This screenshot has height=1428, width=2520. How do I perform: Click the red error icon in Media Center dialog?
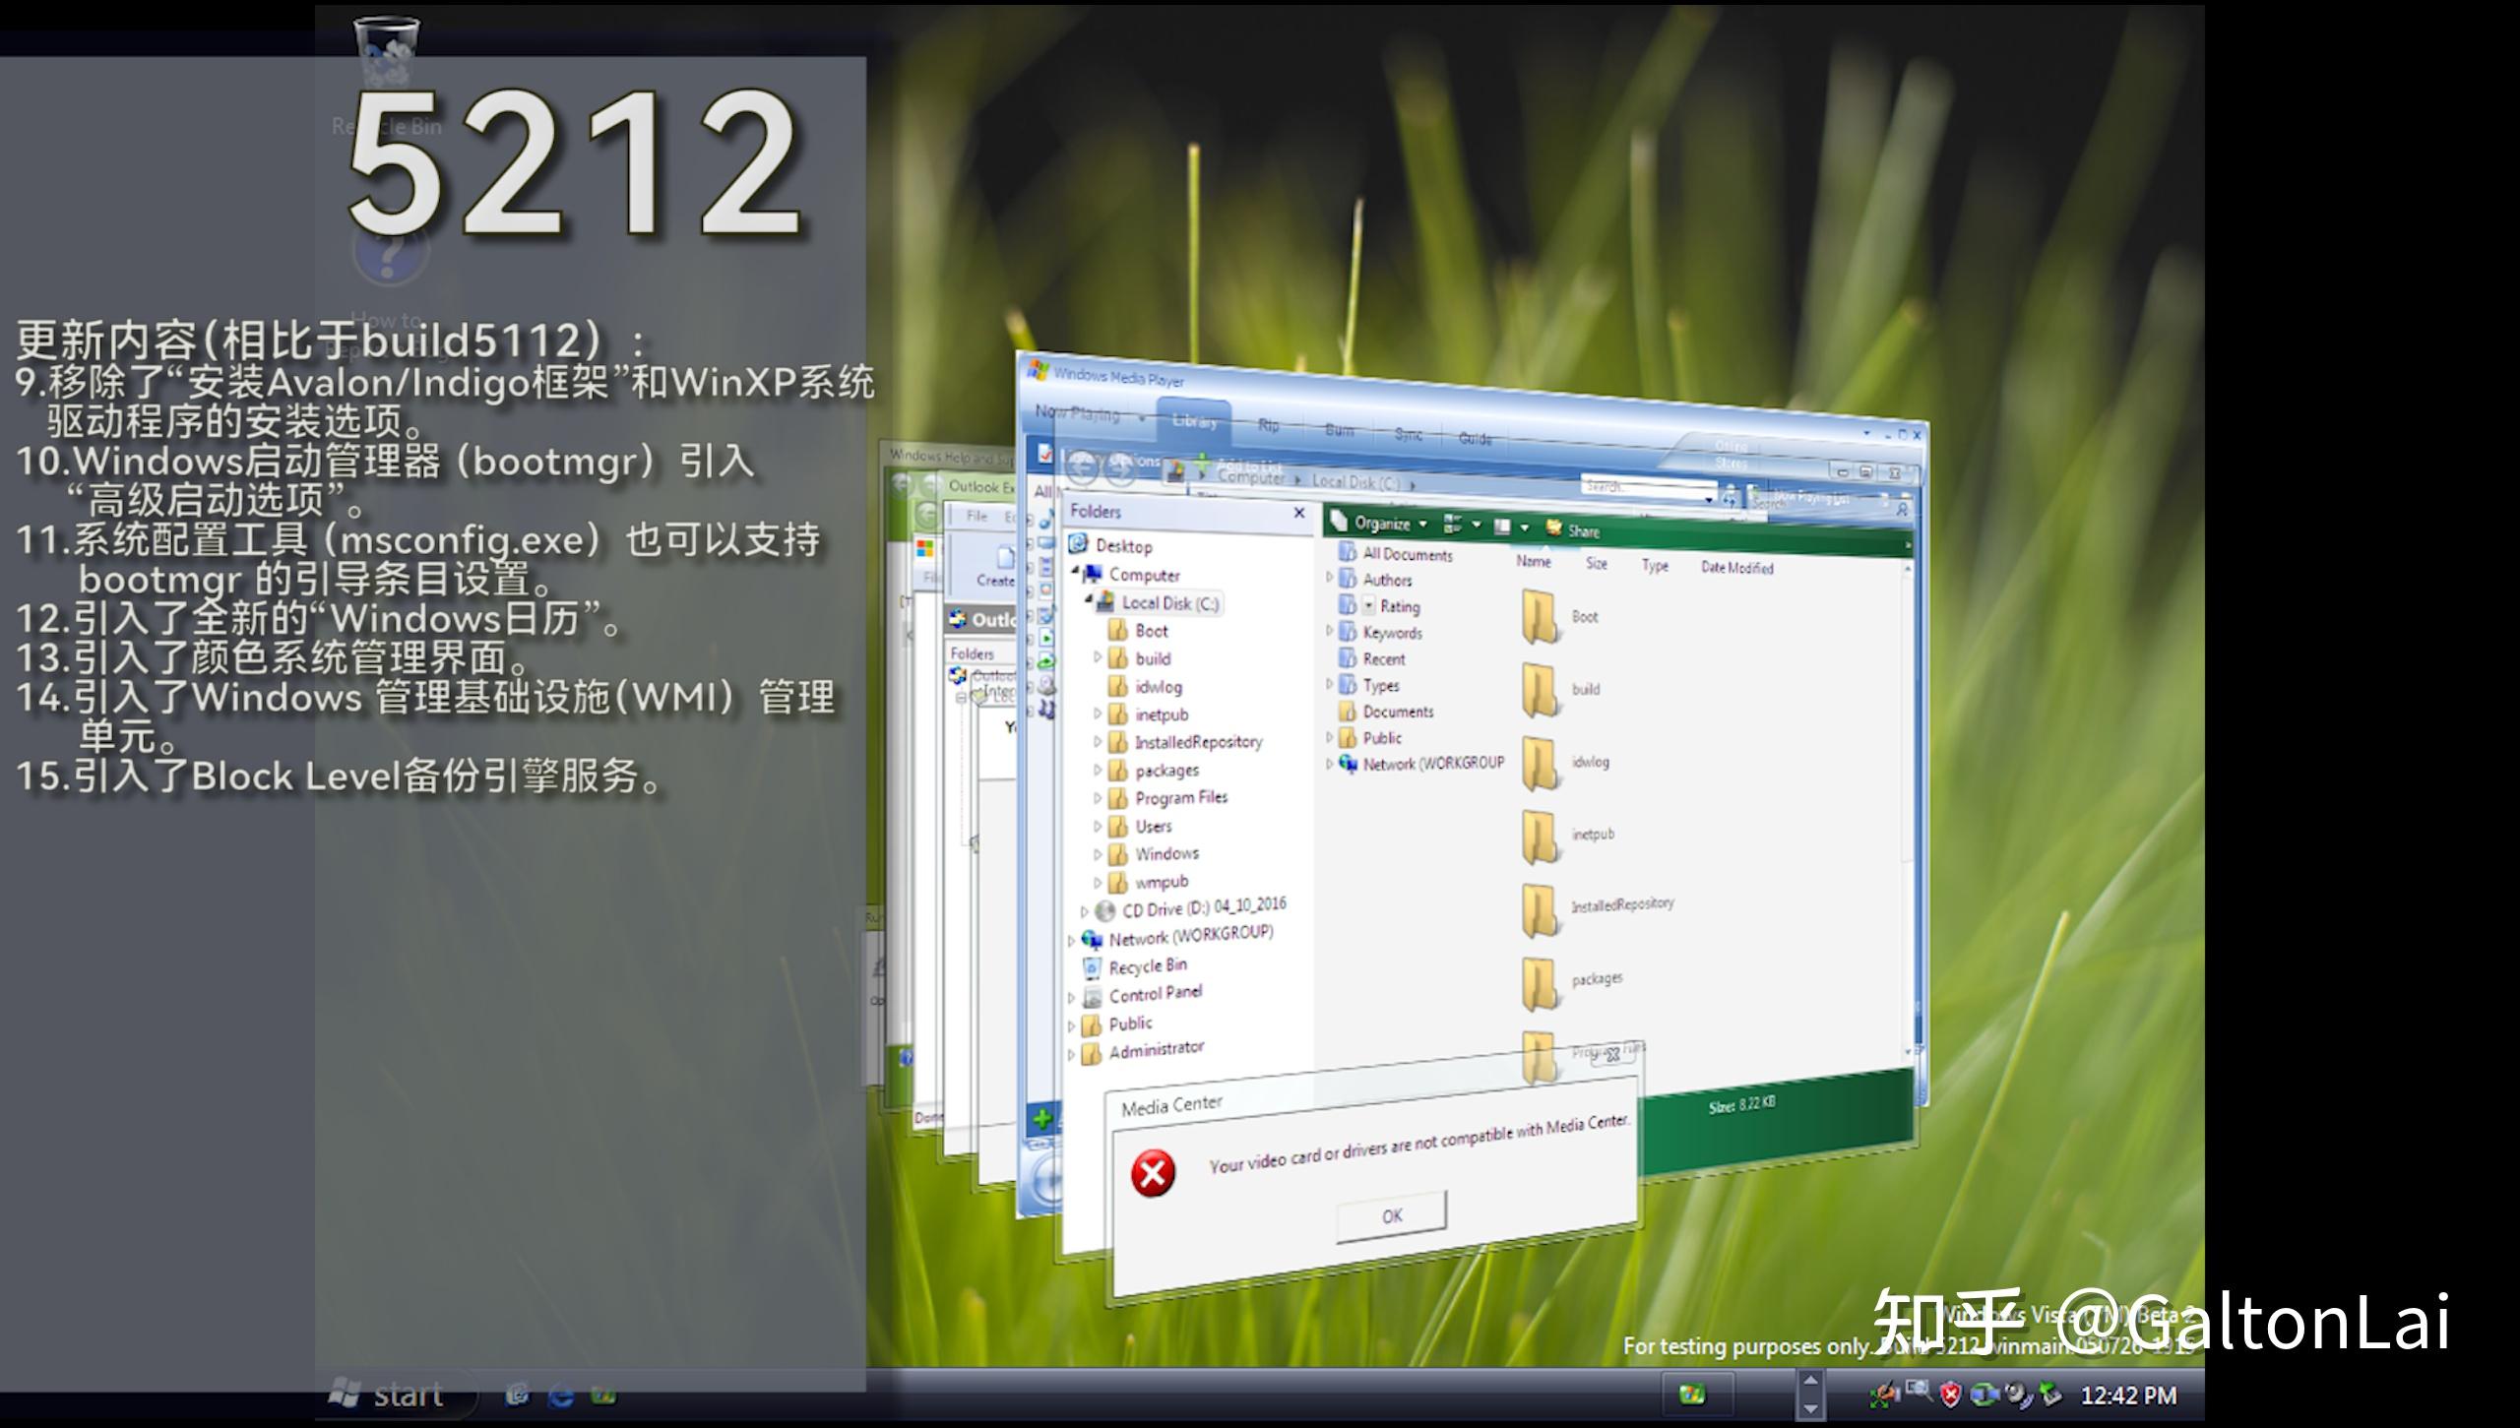1153,1173
